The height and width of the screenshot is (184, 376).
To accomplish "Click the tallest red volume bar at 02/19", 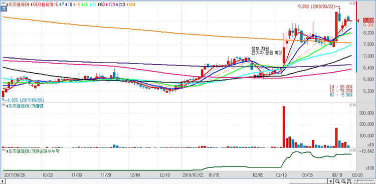I will [284, 127].
